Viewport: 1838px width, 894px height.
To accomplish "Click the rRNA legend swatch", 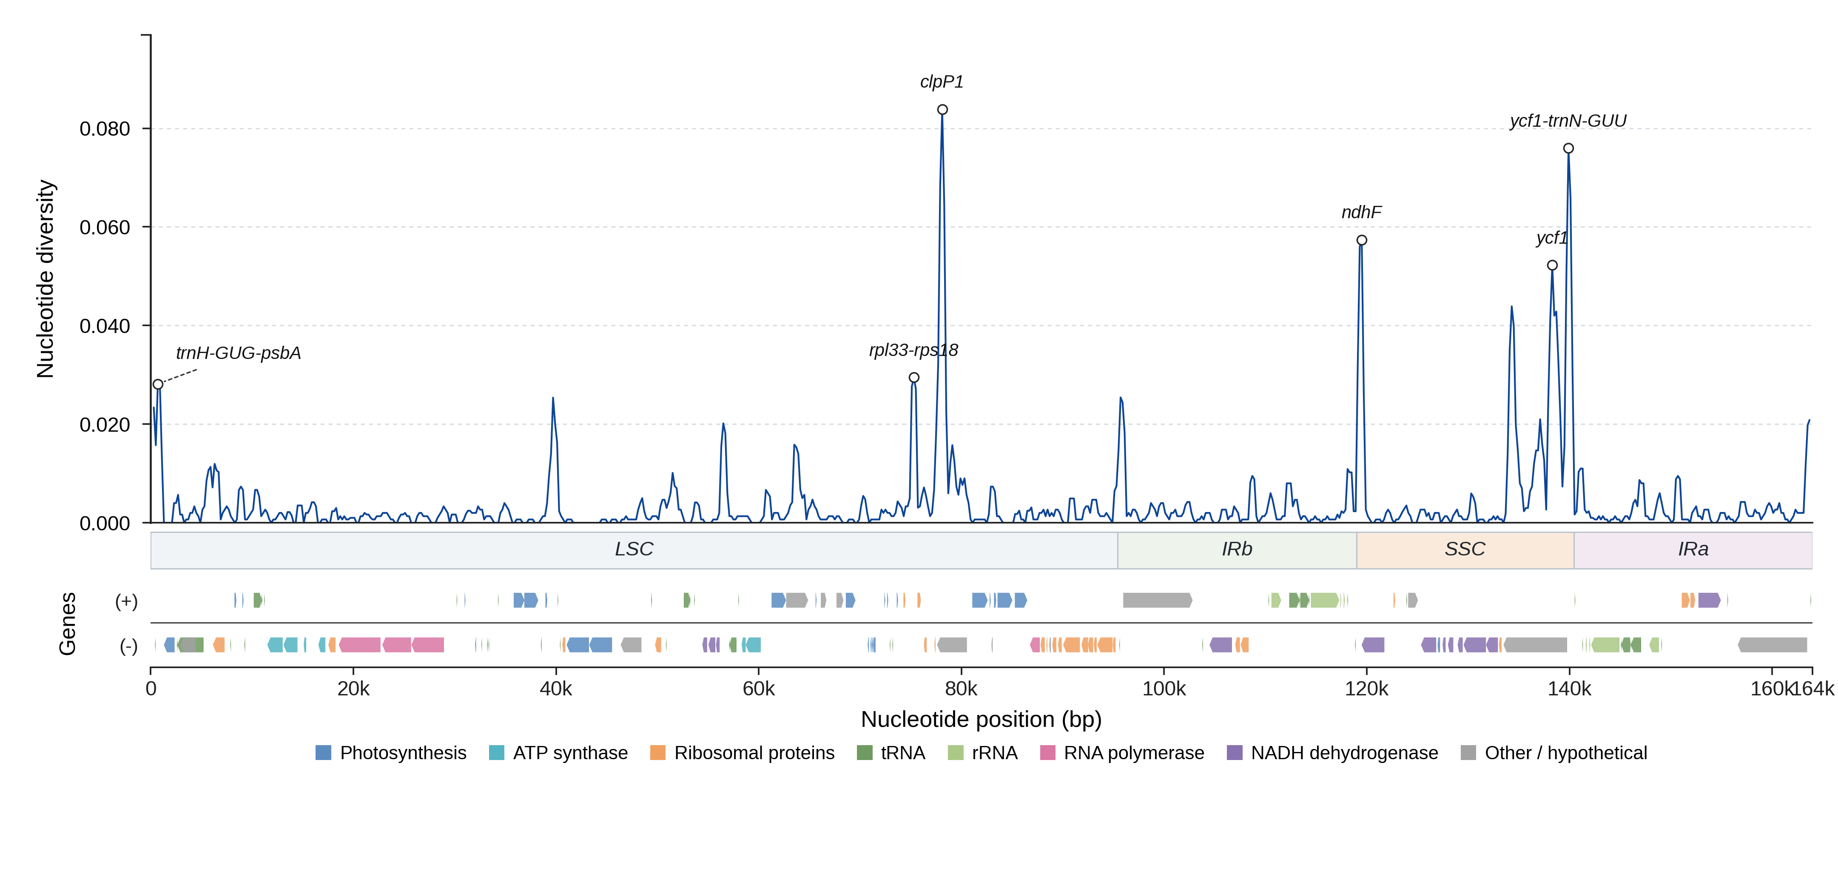I will 956,753.
